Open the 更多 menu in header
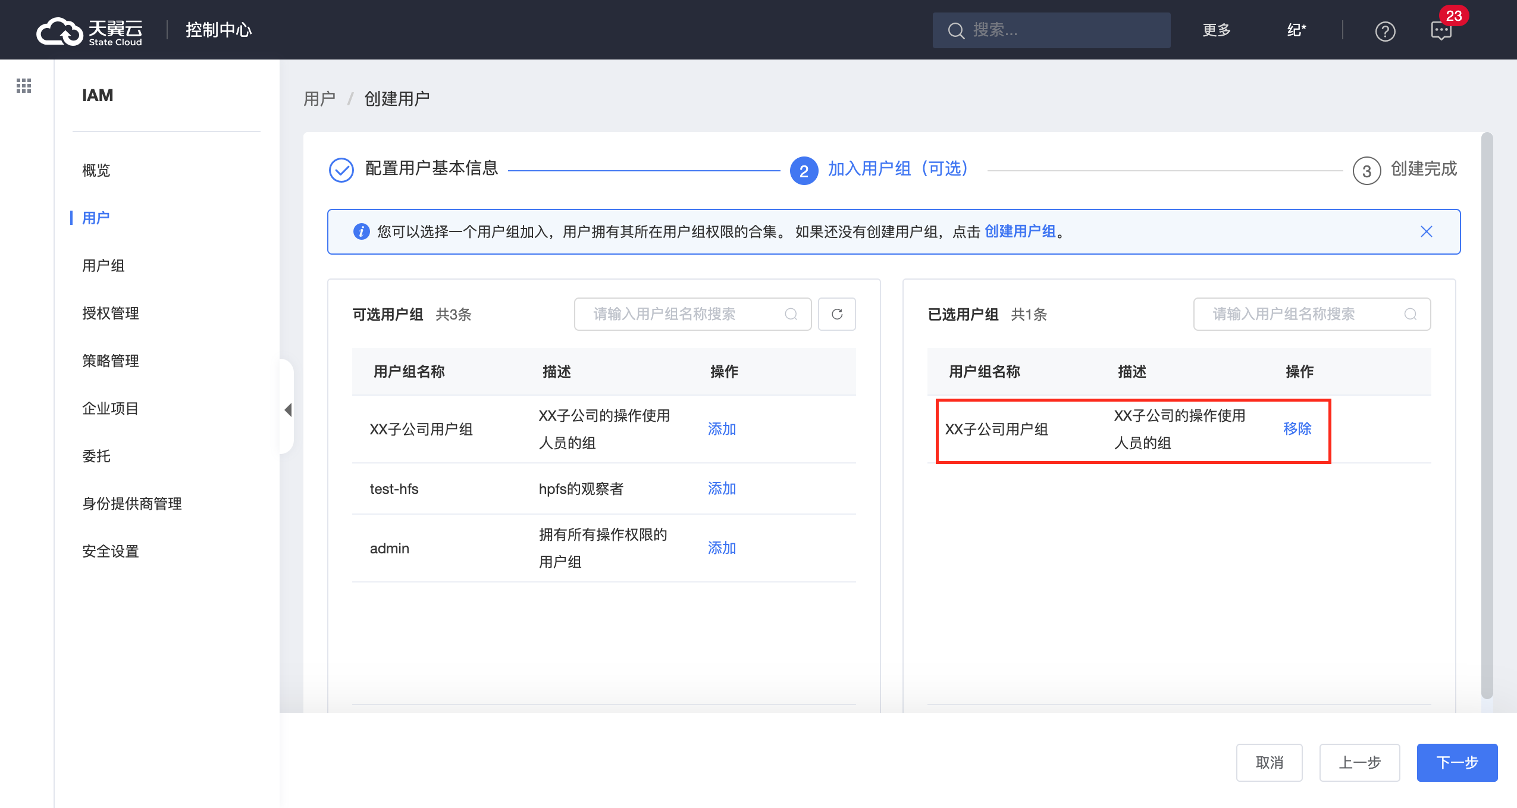The image size is (1517, 808). pyautogui.click(x=1216, y=30)
